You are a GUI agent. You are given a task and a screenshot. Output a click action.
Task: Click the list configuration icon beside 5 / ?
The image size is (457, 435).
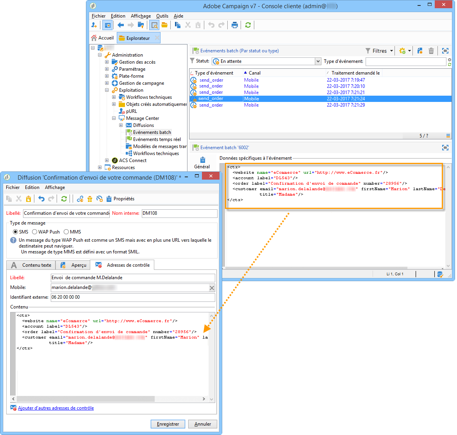[x=448, y=136]
